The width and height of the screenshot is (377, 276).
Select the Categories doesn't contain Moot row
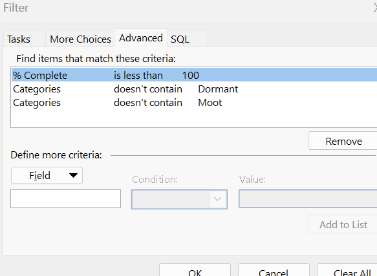pos(194,103)
